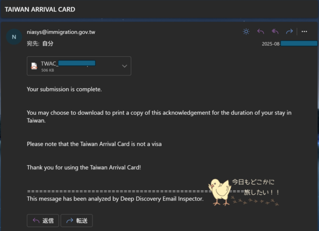Click the TWAC attachment file name
The height and width of the screenshot is (231, 319).
click(68, 63)
